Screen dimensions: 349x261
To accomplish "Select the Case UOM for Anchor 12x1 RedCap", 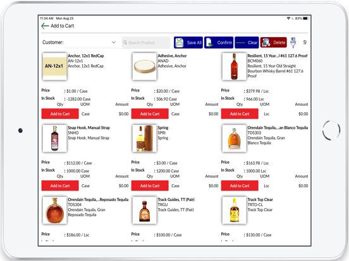I will [85, 114].
